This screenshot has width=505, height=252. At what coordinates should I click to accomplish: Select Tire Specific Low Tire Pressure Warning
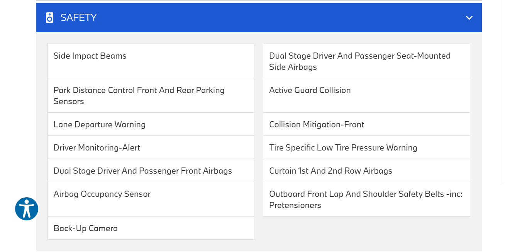click(x=343, y=148)
